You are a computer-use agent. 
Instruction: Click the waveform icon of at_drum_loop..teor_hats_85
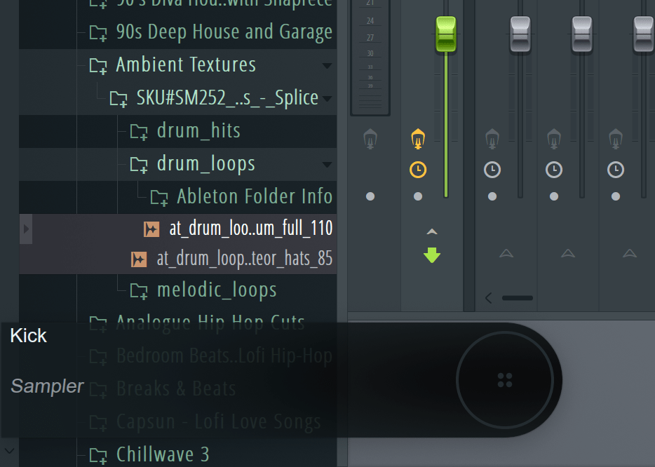click(x=139, y=259)
